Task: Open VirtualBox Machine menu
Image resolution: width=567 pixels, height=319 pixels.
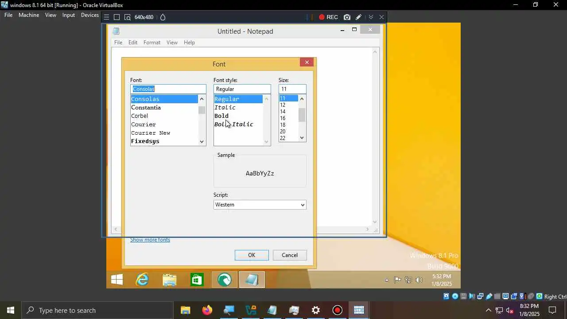Action: click(29, 15)
